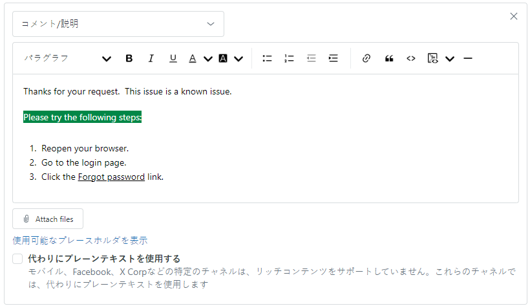Insert a numbered list
The width and height of the screenshot is (530, 306).
point(289,59)
